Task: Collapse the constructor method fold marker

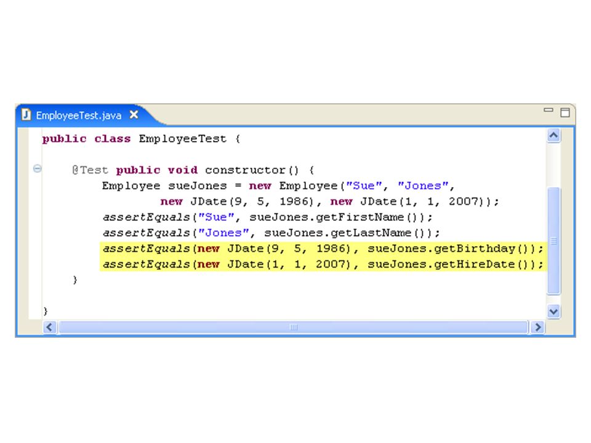Action: click(38, 169)
